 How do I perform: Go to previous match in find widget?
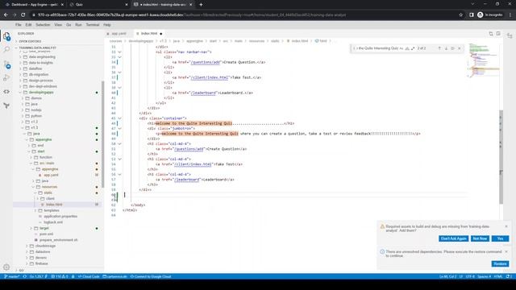pyautogui.click(x=439, y=48)
